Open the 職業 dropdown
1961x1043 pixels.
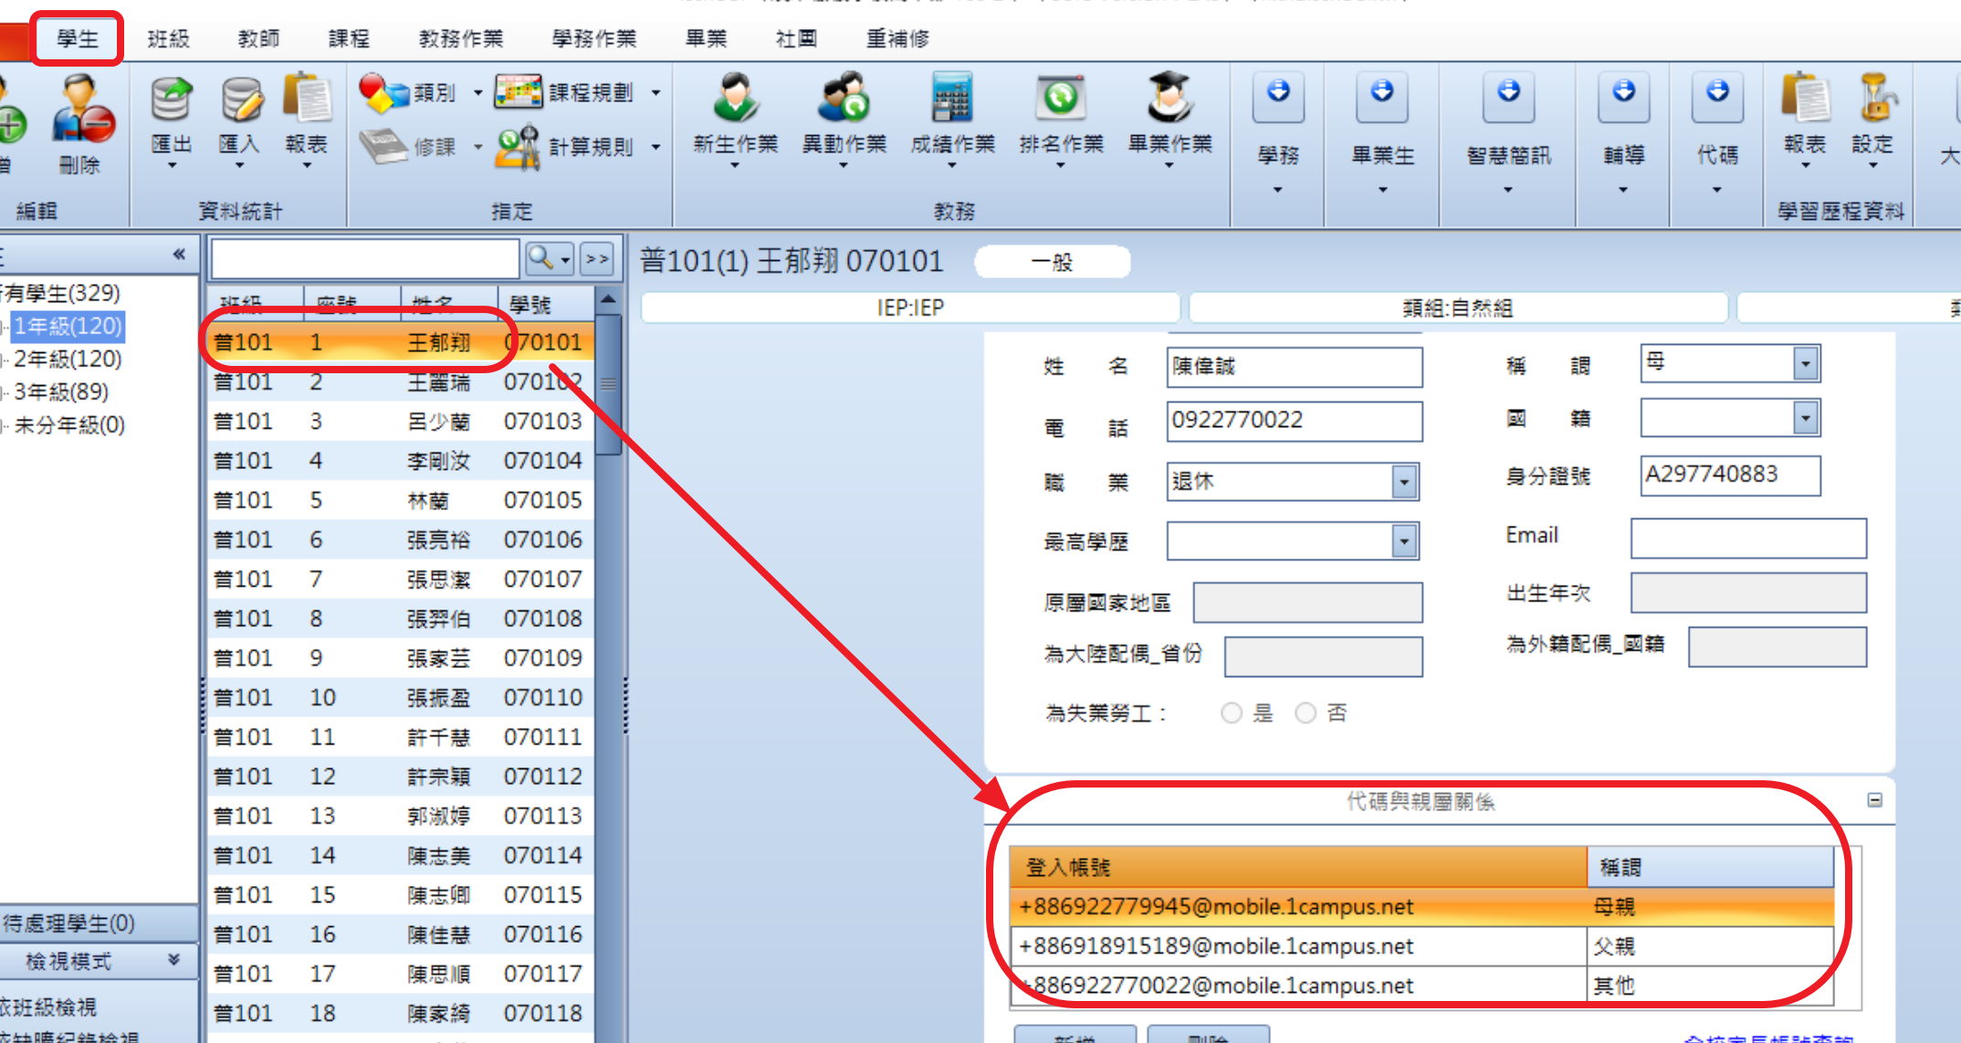pos(1404,482)
